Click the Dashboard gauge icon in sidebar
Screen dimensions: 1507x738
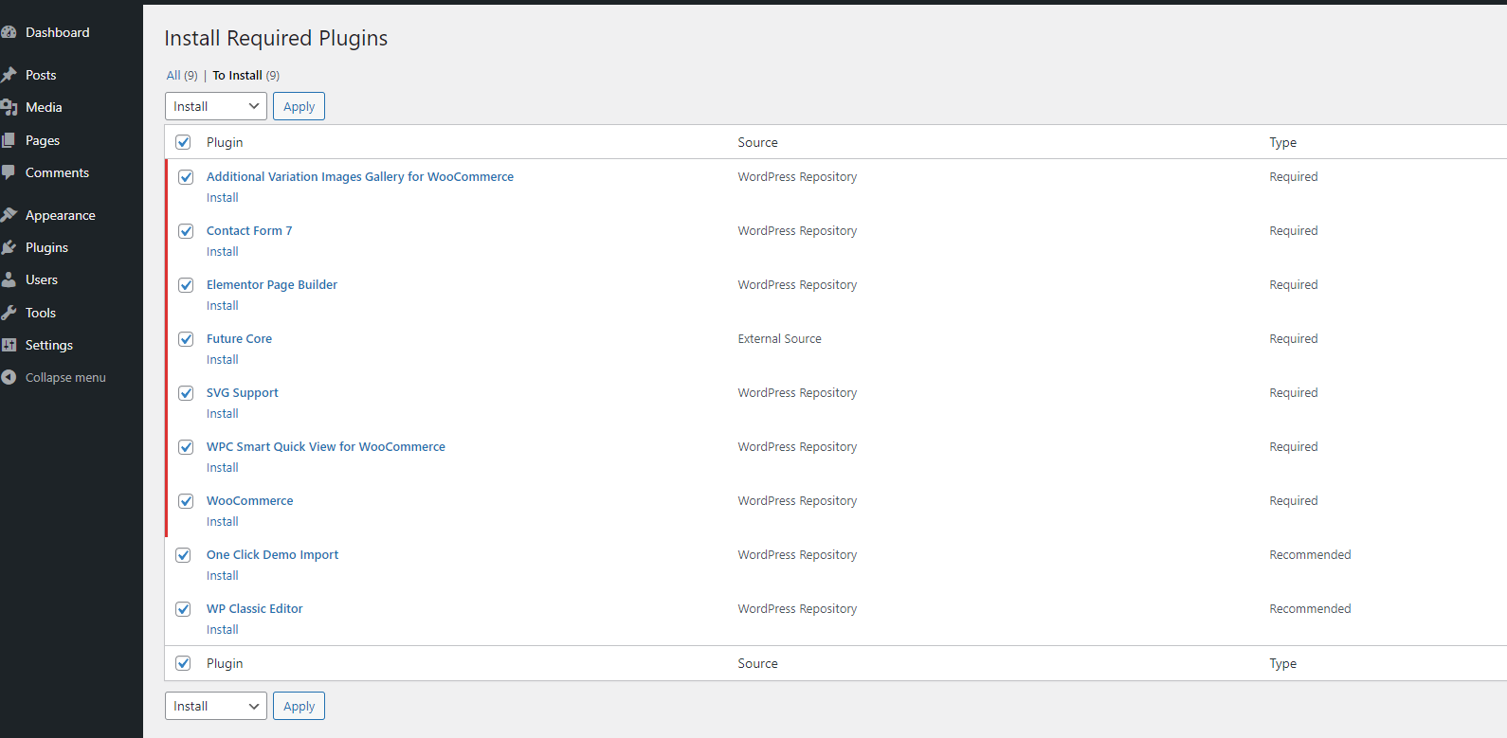[9, 32]
